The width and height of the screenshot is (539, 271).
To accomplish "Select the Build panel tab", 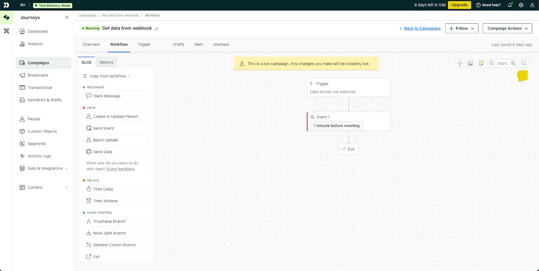I will pos(87,62).
